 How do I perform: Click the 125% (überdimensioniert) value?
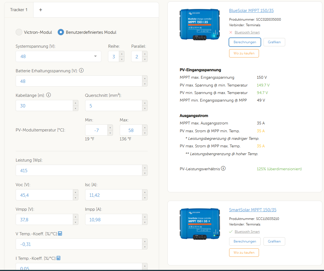click(279, 169)
